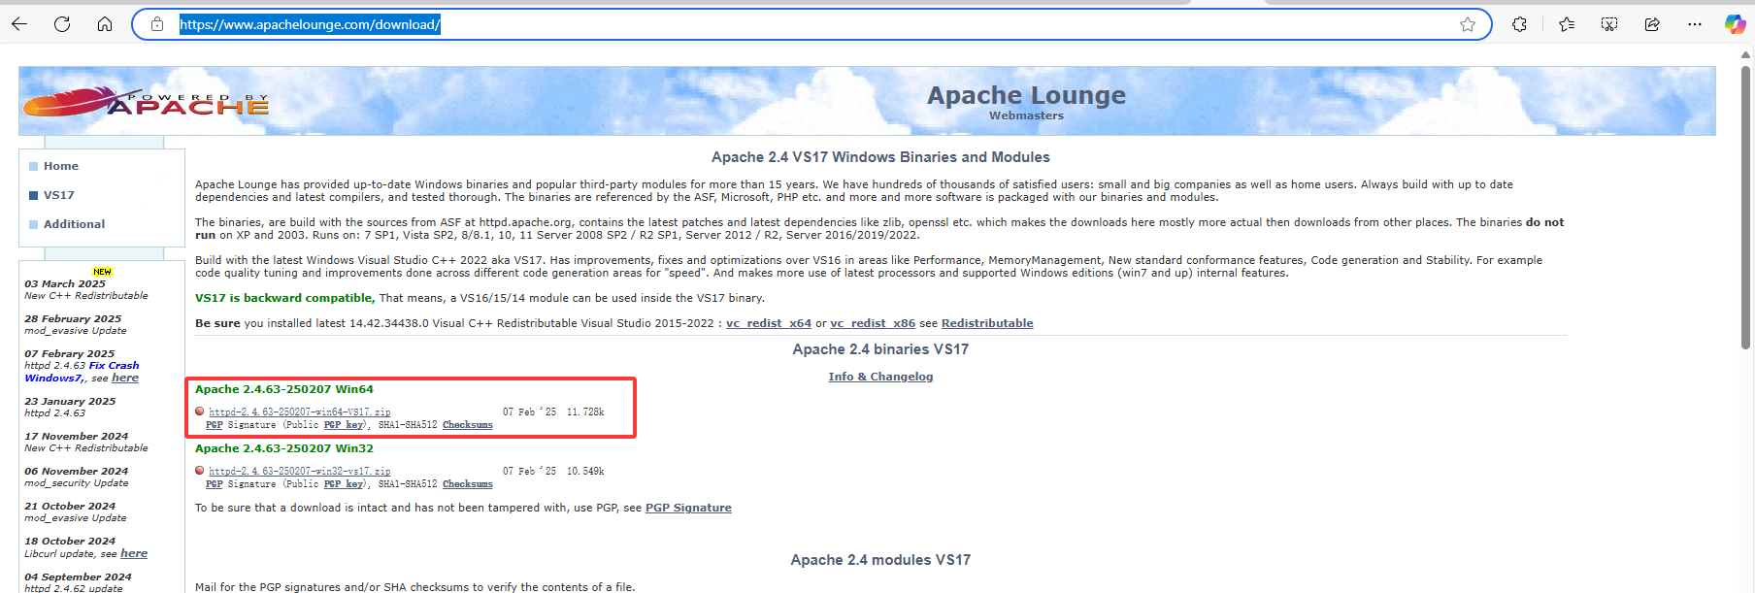Click the Apache Lounge header title
This screenshot has height=593, width=1755.
coord(1026,95)
